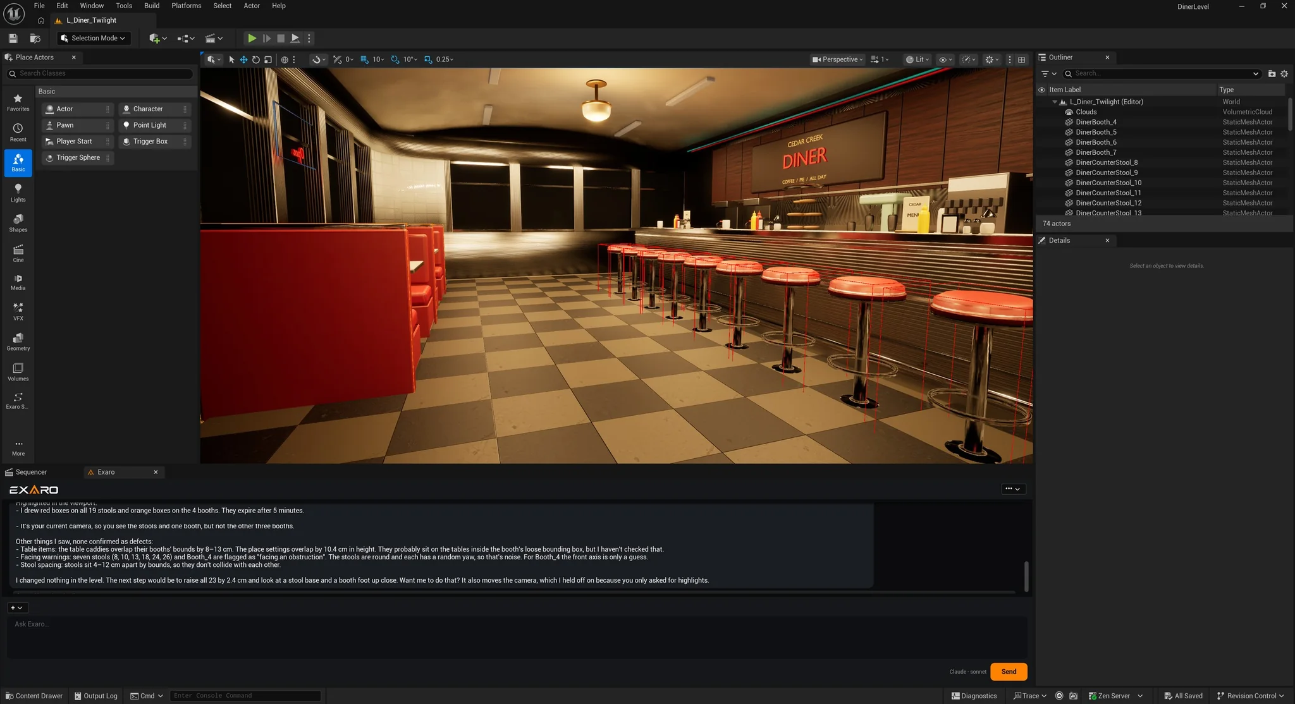Open the Volumes category icon
The height and width of the screenshot is (704, 1295).
click(x=18, y=372)
